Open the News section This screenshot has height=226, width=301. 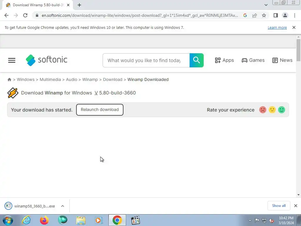[282, 60]
